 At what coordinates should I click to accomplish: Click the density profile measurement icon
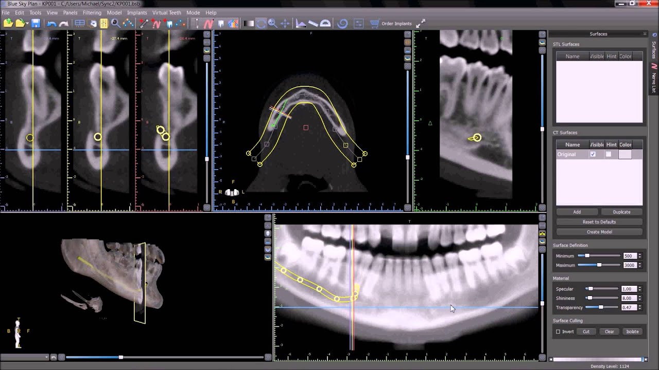(301, 23)
